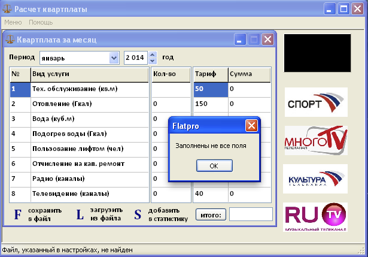The image size is (368, 257).
Task: Click the Вид услуги column header
Action: [x=90, y=74]
